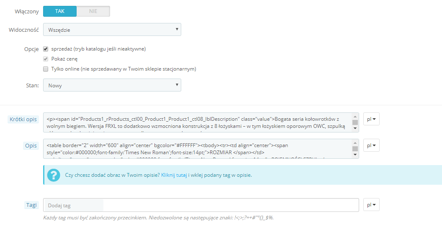Image resolution: width=442 pixels, height=229 pixels.
Task: Open the Stan dropdown showing Nowy
Action: coord(112,85)
